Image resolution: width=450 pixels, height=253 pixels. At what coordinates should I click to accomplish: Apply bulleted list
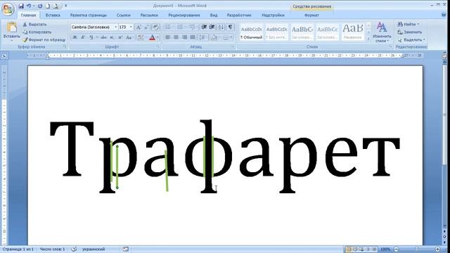pyautogui.click(x=168, y=27)
